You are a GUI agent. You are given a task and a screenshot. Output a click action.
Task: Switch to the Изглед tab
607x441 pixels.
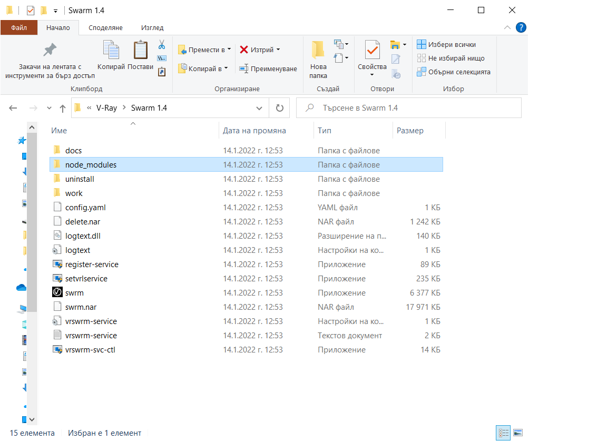pos(152,27)
